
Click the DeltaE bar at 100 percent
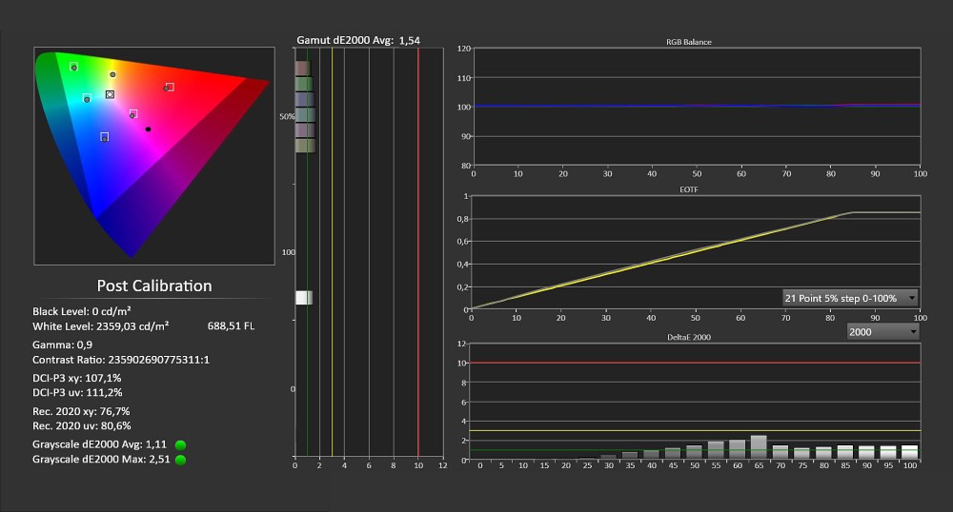coord(908,452)
